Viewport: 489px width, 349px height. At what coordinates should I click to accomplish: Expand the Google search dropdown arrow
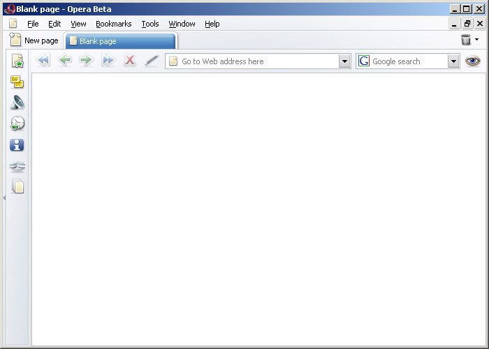pos(453,61)
